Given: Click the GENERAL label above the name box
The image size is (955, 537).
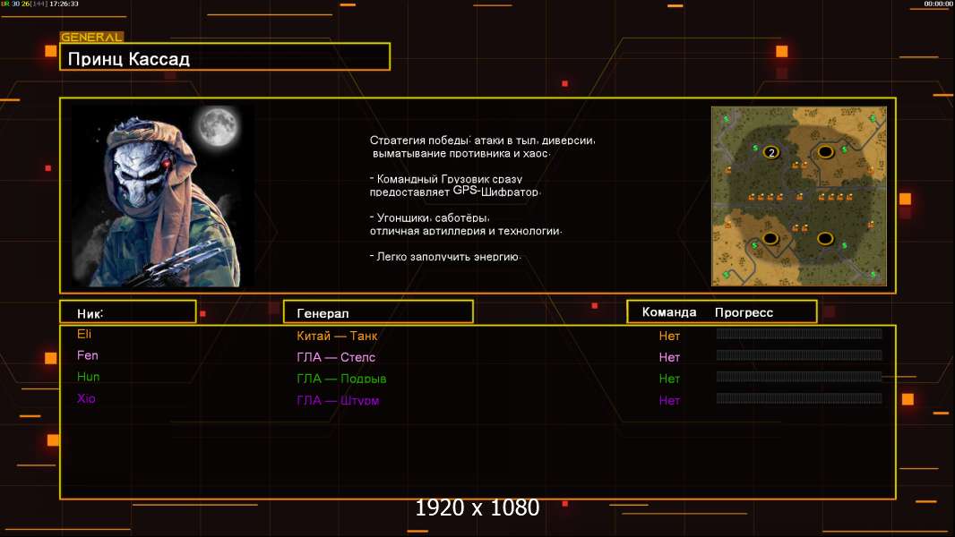Looking at the screenshot, I should (91, 37).
